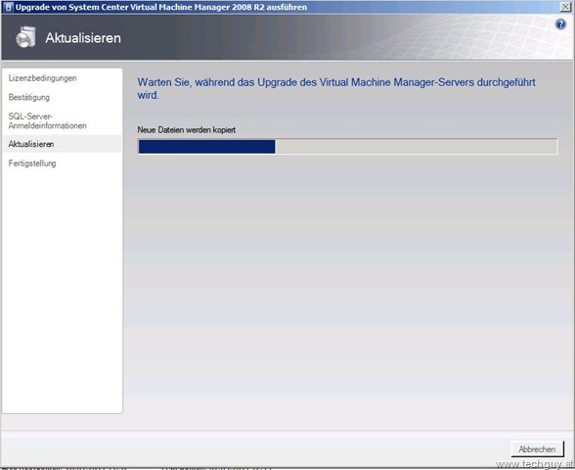
Task: Click the window title 'Upgrade von System Center'
Action: 161,7
